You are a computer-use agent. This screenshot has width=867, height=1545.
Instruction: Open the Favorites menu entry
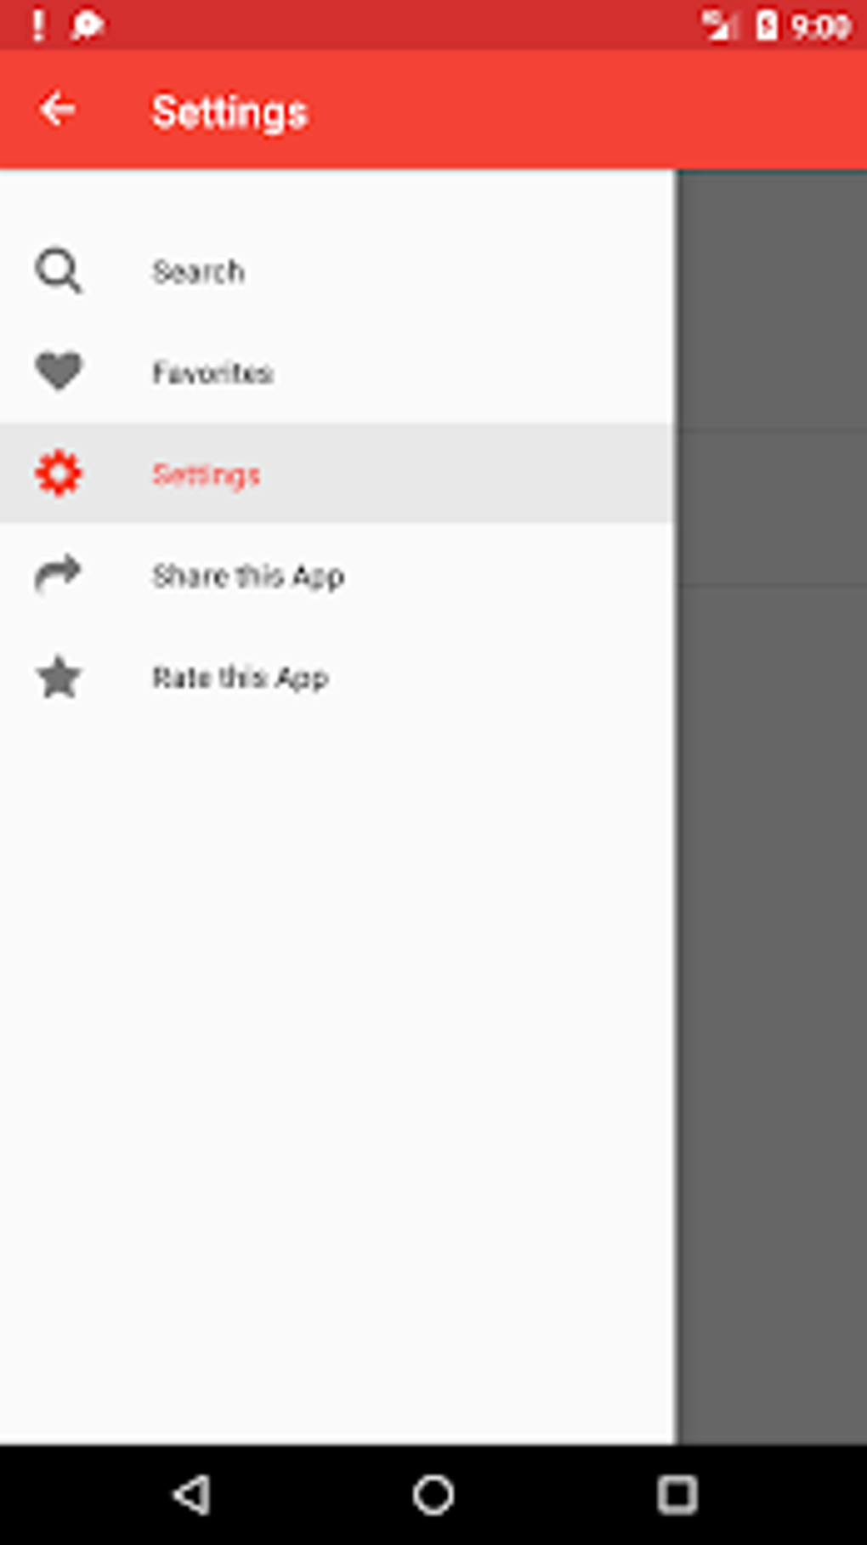[x=337, y=372]
